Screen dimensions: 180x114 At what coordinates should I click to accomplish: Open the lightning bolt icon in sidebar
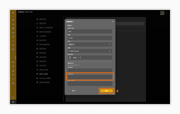13,41
